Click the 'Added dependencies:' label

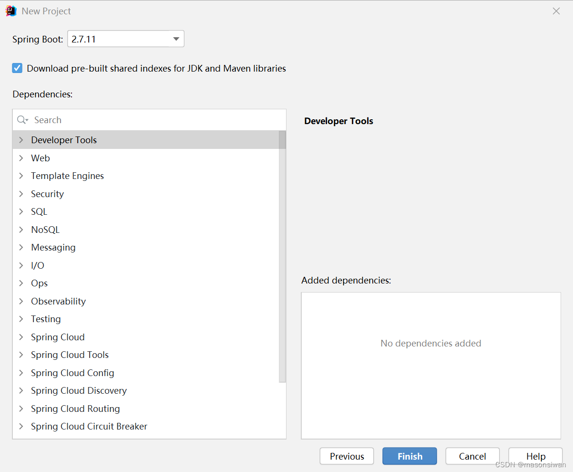[346, 281]
